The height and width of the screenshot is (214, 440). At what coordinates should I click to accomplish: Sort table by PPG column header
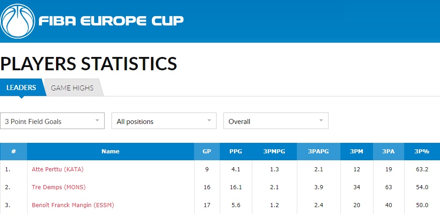[x=236, y=152]
